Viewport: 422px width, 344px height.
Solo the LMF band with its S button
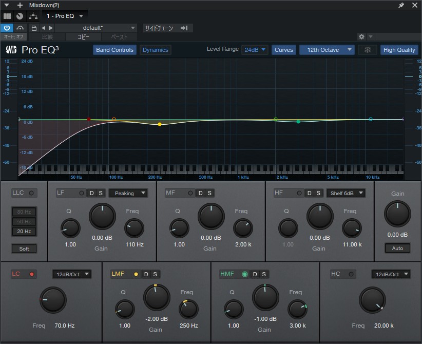coord(155,274)
